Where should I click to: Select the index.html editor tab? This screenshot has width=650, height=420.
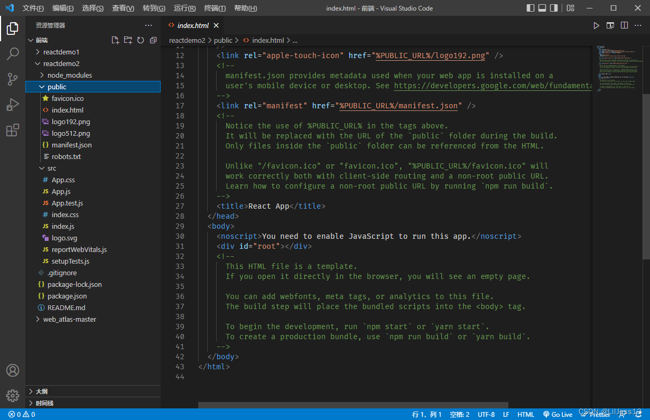click(192, 25)
